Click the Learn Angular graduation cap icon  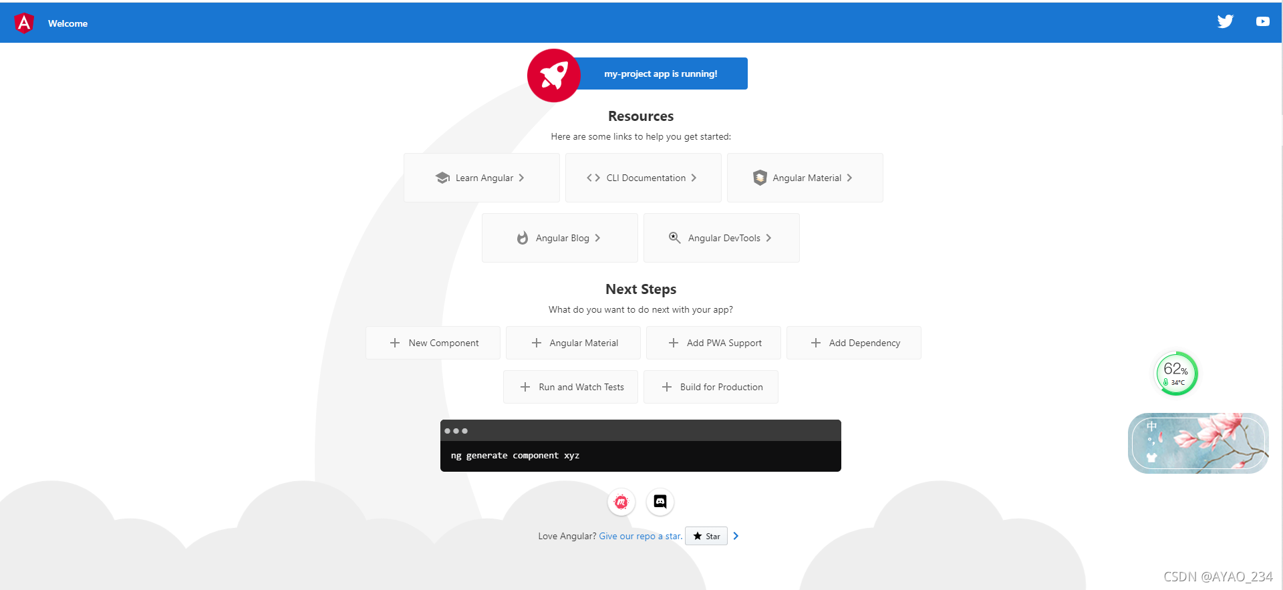click(442, 178)
